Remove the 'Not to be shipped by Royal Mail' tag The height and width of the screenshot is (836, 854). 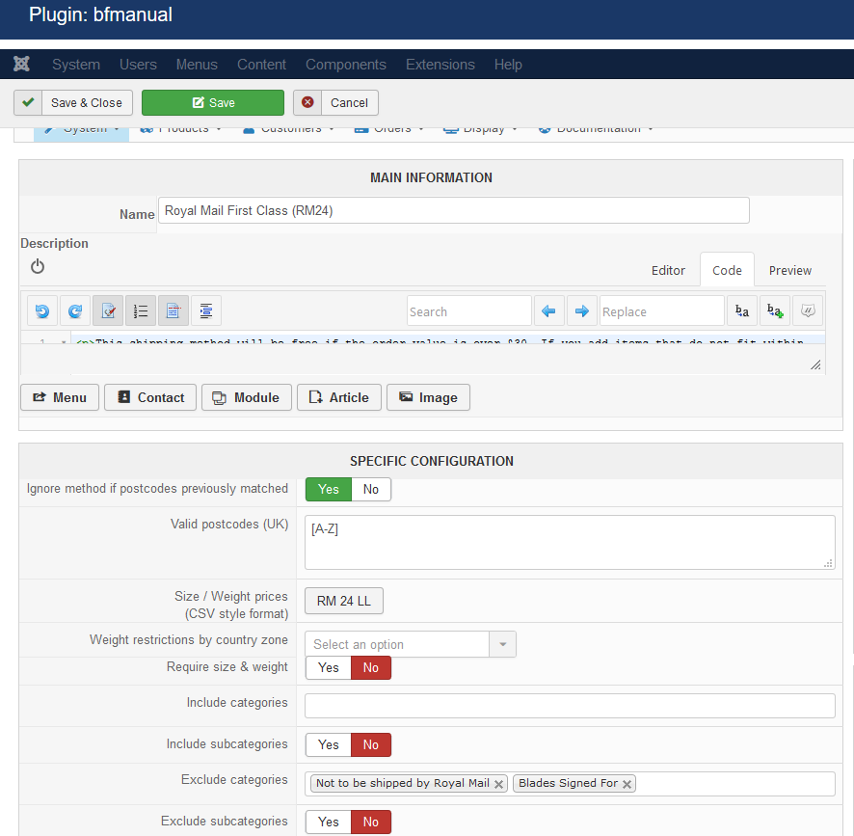[498, 784]
